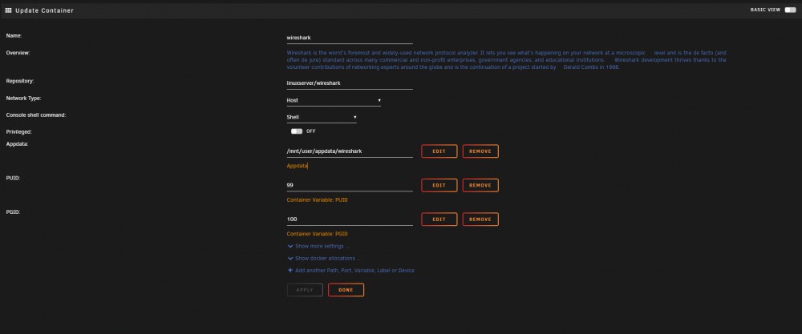This screenshot has width=802, height=334.
Task: Click the Name field containing wireshark
Action: click(x=350, y=38)
